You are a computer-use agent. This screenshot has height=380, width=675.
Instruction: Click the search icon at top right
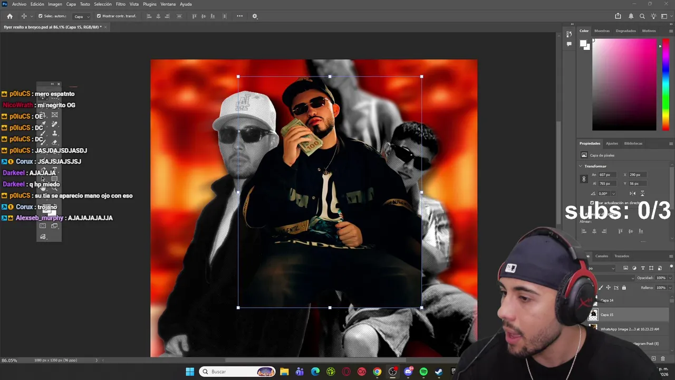click(x=642, y=16)
